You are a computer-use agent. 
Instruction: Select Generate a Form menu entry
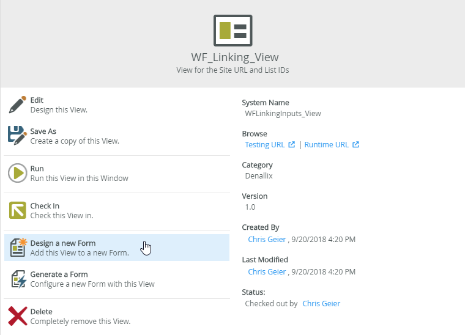tap(92, 279)
